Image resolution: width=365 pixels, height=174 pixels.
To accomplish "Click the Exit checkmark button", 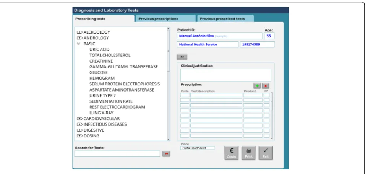I will tap(266, 153).
